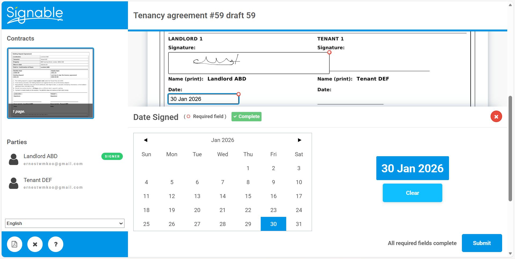
Task: Choose the 1st of January 2026
Action: tap(248, 168)
